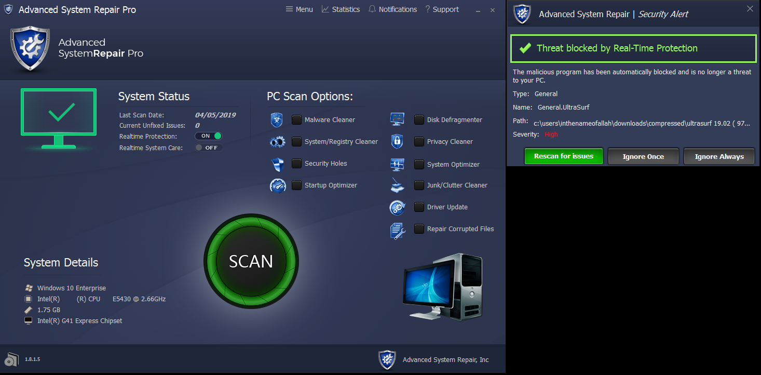This screenshot has height=375, width=761.
Task: Toggle off Realtime Protection
Action: coord(209,136)
